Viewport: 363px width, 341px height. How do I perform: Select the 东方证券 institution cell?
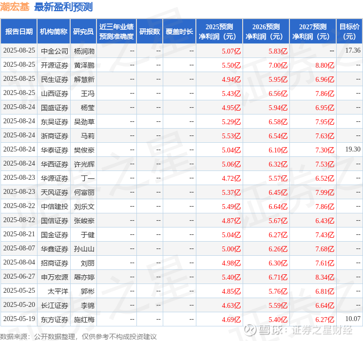point(55,320)
